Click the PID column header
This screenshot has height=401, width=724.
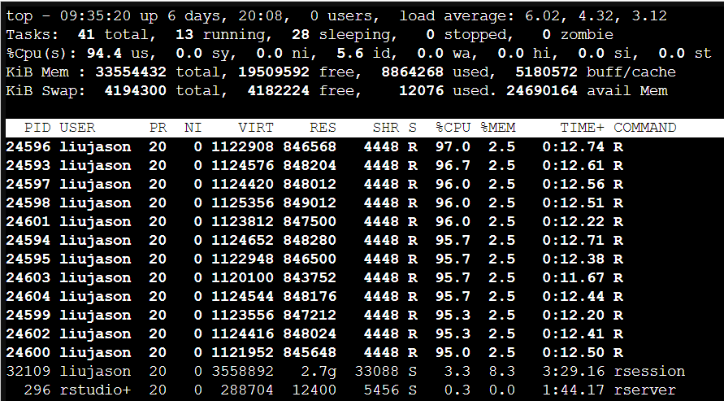coord(37,128)
